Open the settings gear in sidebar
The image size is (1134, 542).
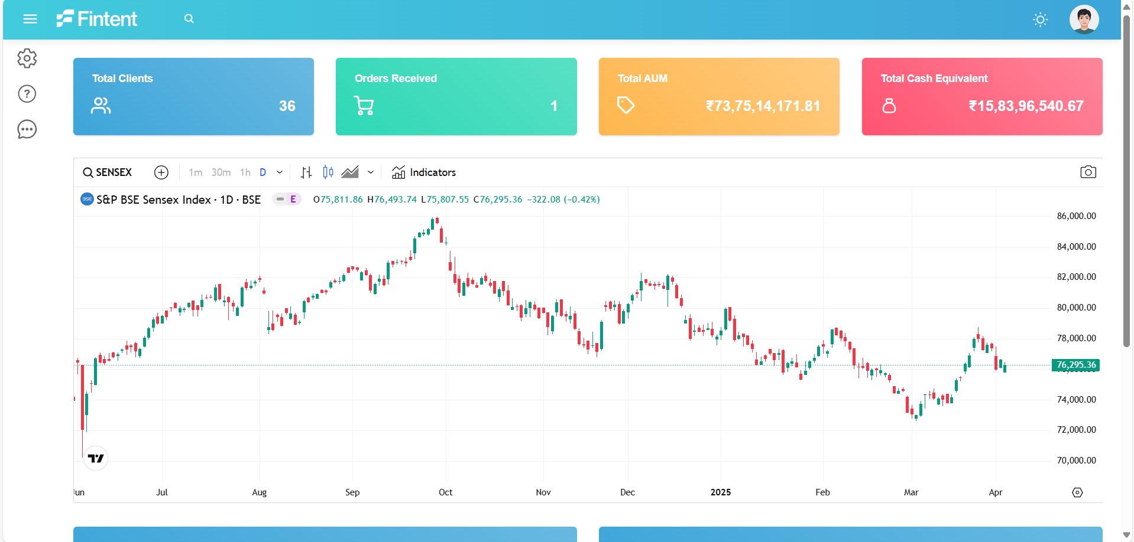point(27,58)
